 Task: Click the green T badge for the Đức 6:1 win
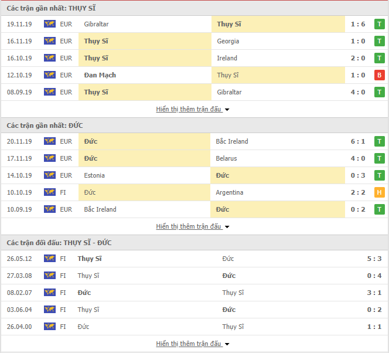(x=380, y=141)
